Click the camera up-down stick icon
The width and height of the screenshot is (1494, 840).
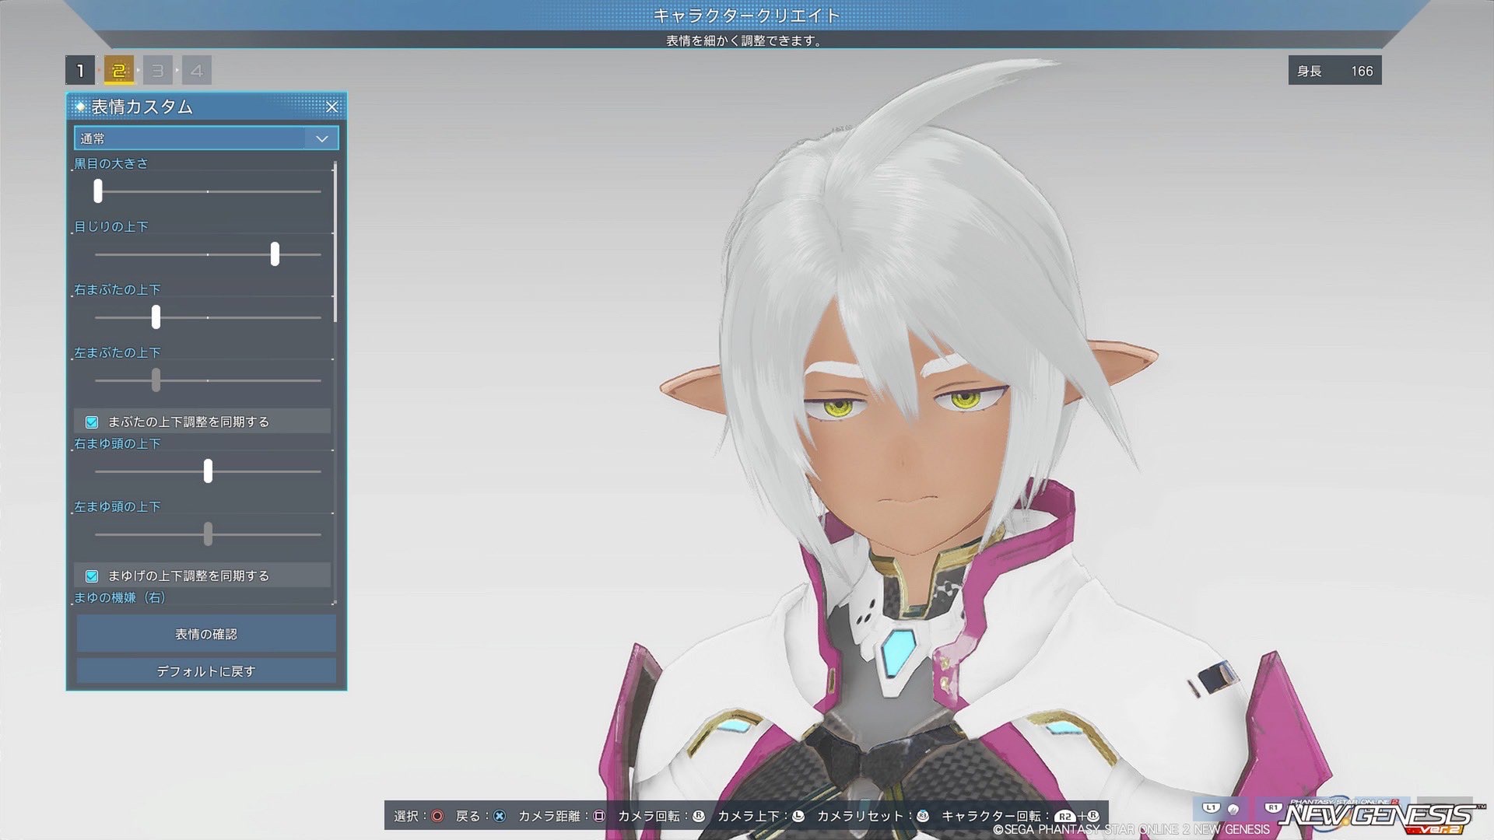[x=798, y=816]
